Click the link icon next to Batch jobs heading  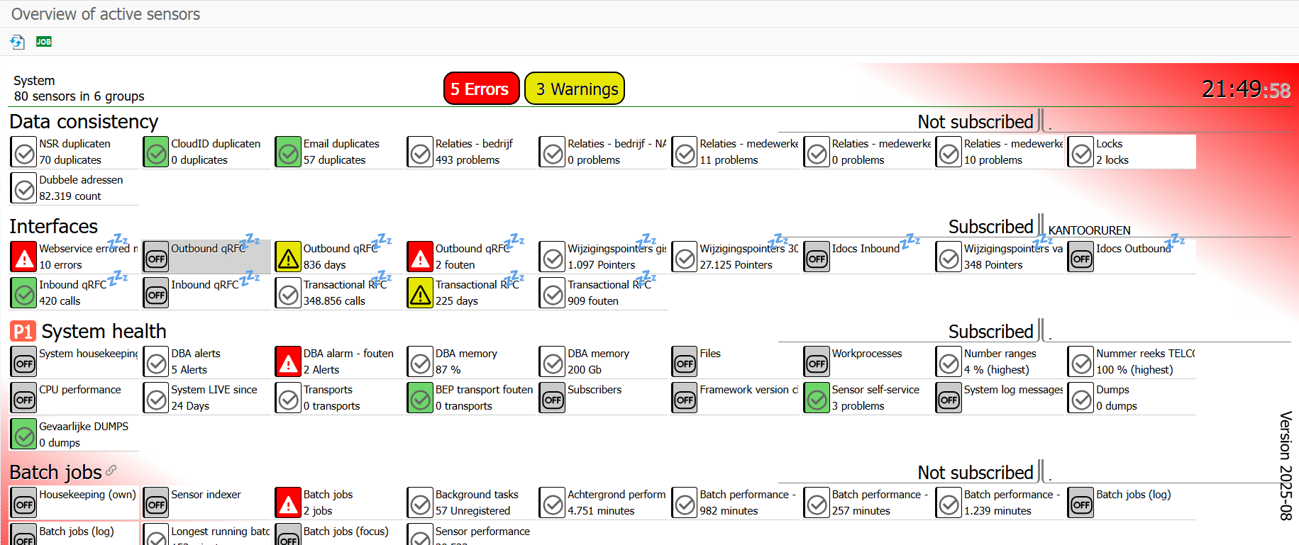coord(111,471)
